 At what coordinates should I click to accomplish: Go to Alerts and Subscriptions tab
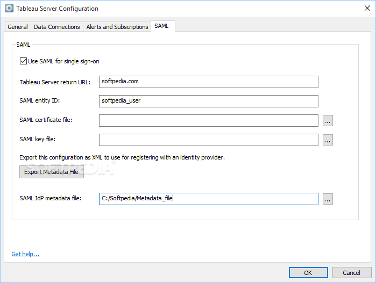pyautogui.click(x=117, y=27)
